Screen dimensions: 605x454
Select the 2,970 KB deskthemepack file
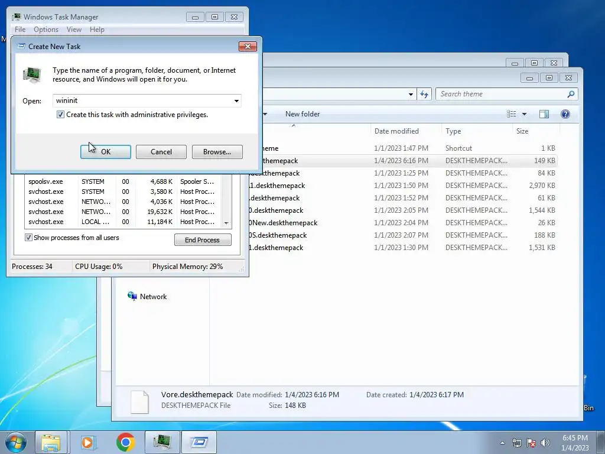[403, 185]
